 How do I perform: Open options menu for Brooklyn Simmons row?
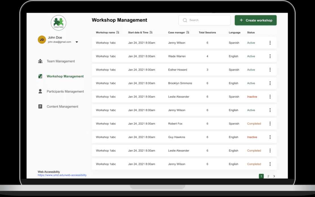click(x=270, y=83)
